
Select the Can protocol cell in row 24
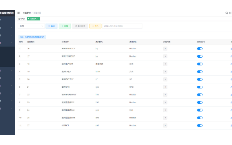(x=131, y=110)
